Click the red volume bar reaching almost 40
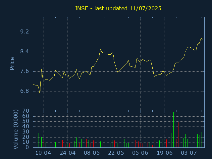212x159 pixels. coord(40,138)
